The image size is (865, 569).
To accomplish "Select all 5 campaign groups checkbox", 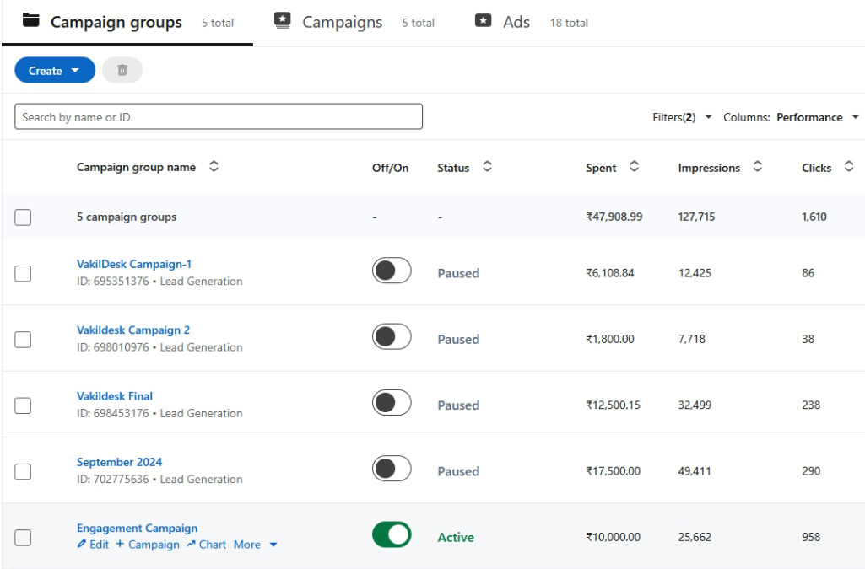I will point(23,217).
